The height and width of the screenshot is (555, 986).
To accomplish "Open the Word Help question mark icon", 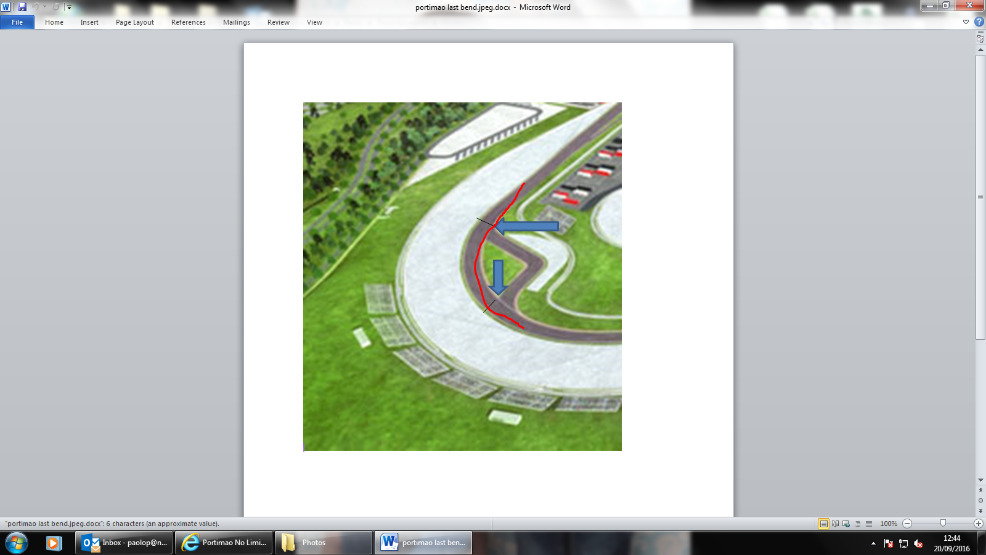I will 979,22.
